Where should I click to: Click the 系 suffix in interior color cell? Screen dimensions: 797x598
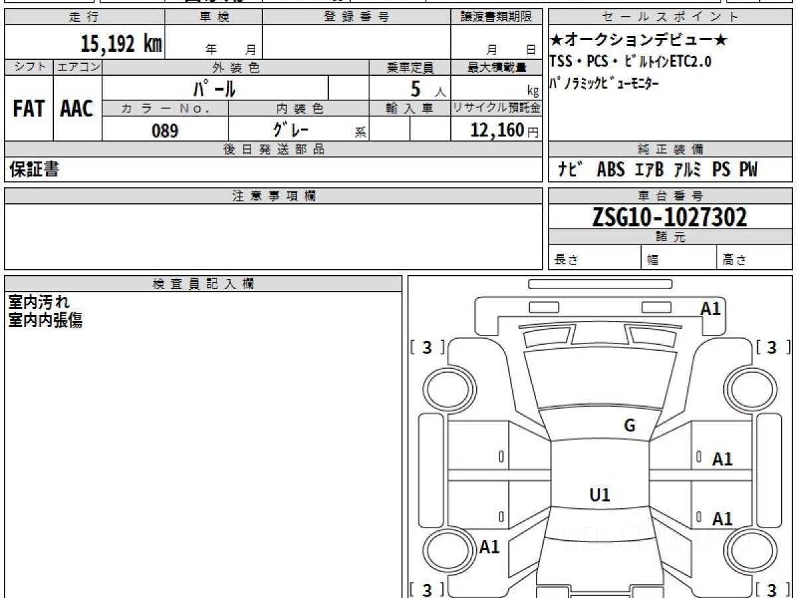[360, 133]
